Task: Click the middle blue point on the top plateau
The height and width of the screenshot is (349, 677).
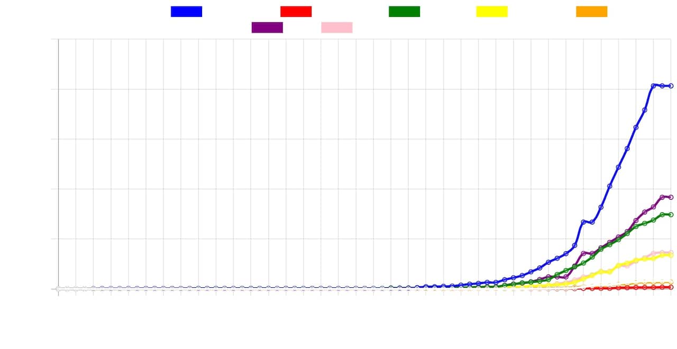Action: pyautogui.click(x=662, y=86)
